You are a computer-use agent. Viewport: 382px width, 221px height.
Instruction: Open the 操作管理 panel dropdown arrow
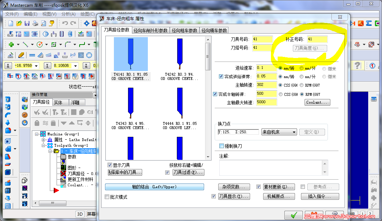pos(95,95)
